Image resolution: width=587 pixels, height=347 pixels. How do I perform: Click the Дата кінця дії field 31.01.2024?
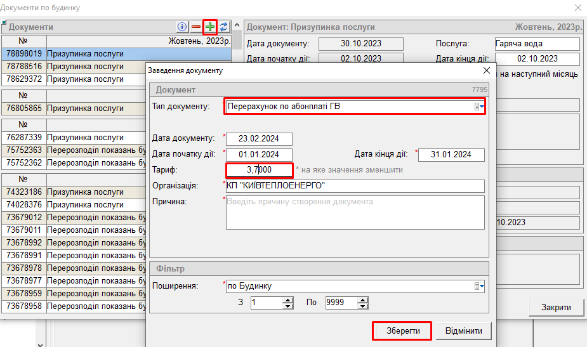pyautogui.click(x=451, y=155)
